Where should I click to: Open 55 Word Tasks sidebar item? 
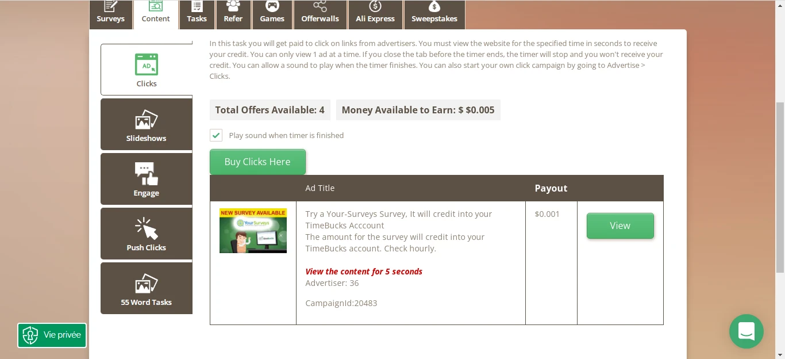(147, 288)
